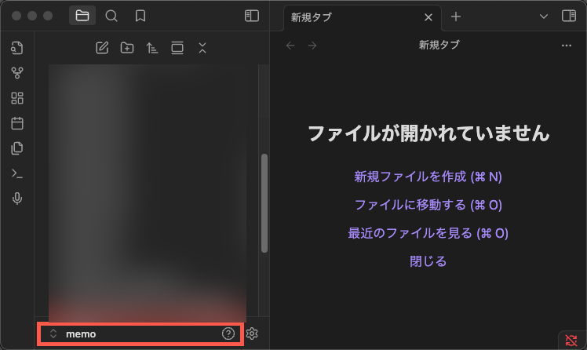Click the sync status icon
Image resolution: width=587 pixels, height=350 pixels.
(x=571, y=341)
